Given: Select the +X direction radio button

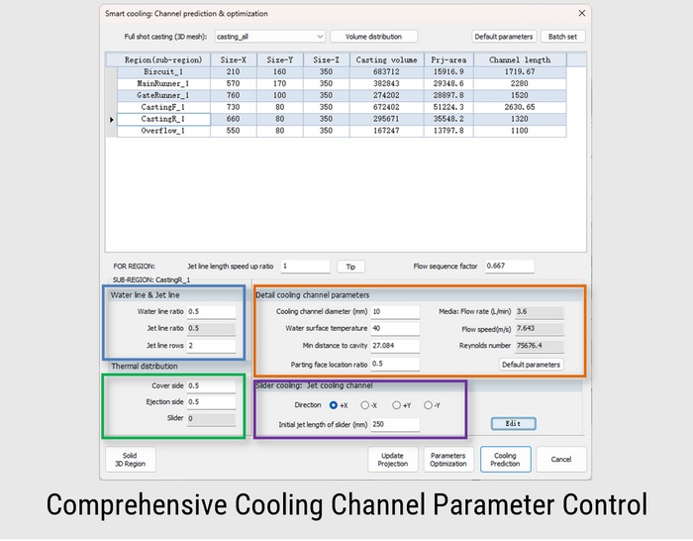Looking at the screenshot, I should point(334,405).
